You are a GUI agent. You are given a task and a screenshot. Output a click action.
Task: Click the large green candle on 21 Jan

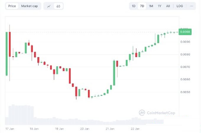point(114,73)
